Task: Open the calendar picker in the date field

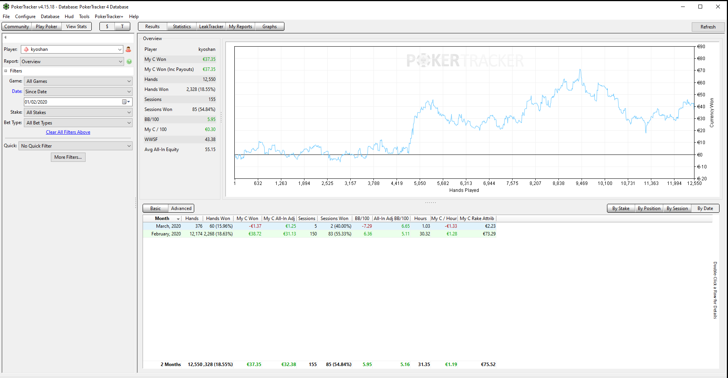Action: [126, 102]
